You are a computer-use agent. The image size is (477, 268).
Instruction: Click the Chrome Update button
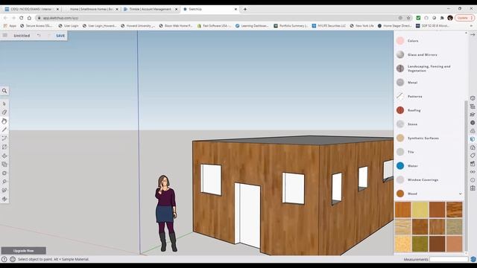(464, 18)
